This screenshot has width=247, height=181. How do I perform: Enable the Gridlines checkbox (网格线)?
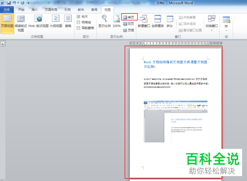pos(79,22)
